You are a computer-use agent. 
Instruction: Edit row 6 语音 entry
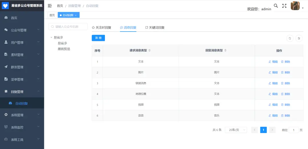coord(273,115)
